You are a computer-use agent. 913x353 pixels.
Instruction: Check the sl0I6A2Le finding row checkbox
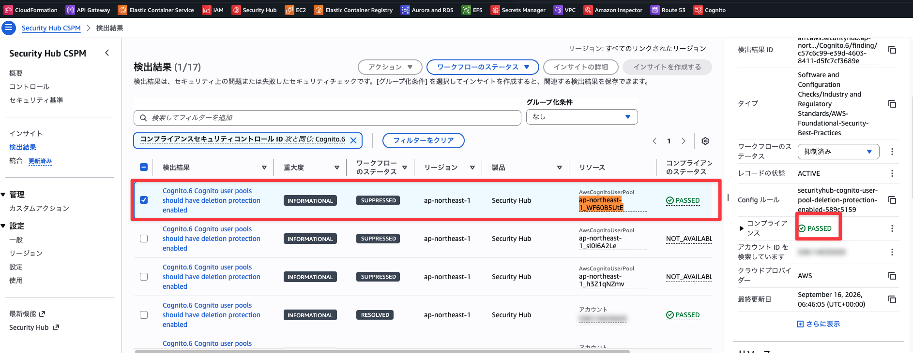(x=144, y=239)
